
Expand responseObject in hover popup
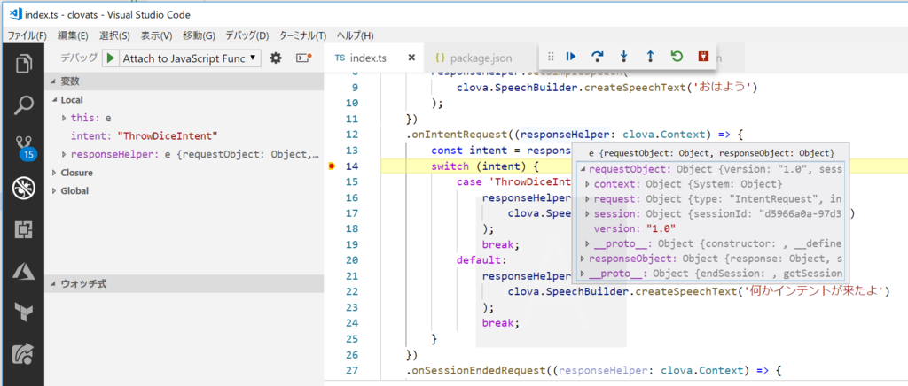tap(583, 259)
